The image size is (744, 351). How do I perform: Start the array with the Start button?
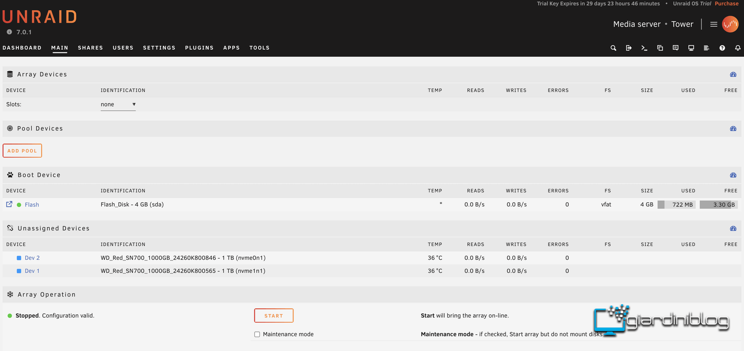(274, 316)
